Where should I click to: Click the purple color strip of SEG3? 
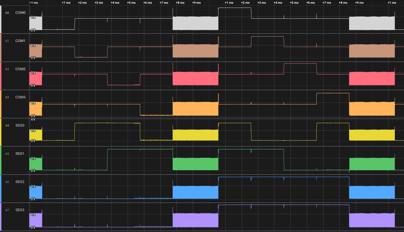tap(1, 217)
